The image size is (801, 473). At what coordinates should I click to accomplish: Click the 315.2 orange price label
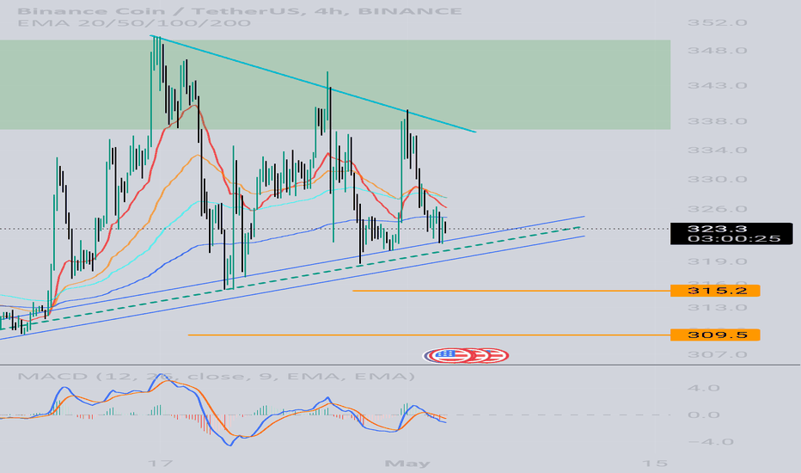(715, 291)
